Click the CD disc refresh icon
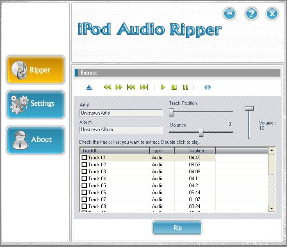This screenshot has width=287, height=247. 207,87
